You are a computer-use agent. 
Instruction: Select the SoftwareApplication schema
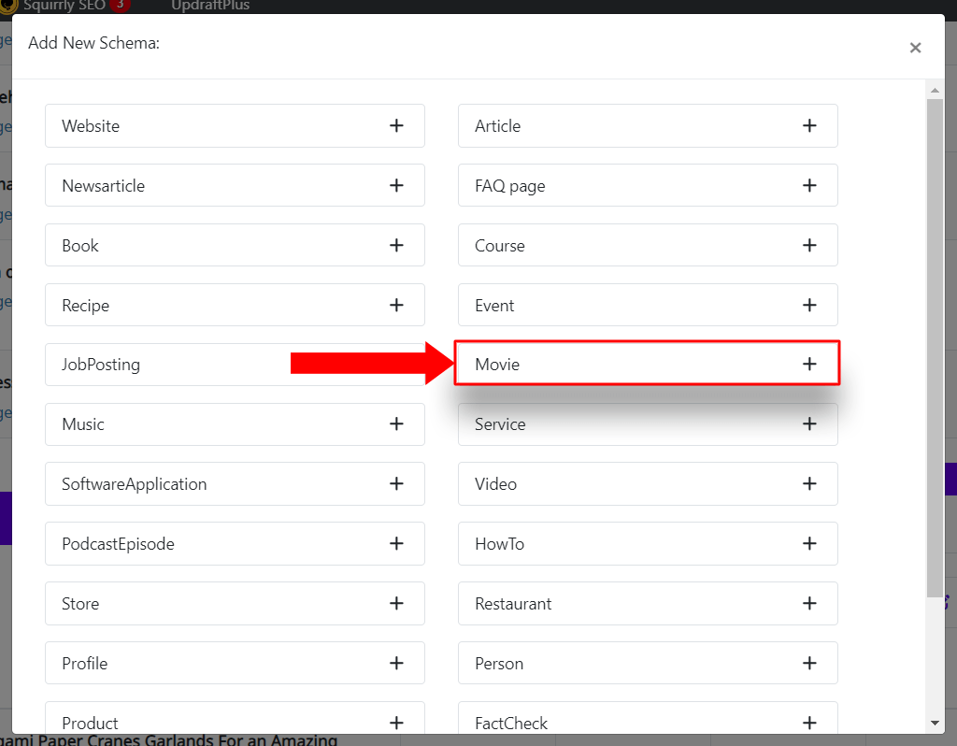click(x=235, y=484)
